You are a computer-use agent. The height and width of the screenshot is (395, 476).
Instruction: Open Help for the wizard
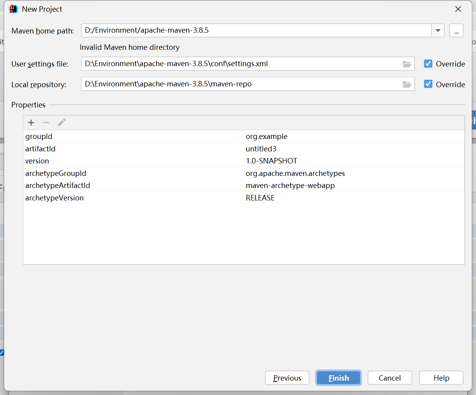(441, 378)
